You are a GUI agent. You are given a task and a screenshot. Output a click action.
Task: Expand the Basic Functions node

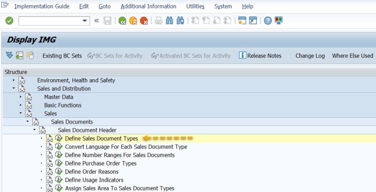coord(21,105)
